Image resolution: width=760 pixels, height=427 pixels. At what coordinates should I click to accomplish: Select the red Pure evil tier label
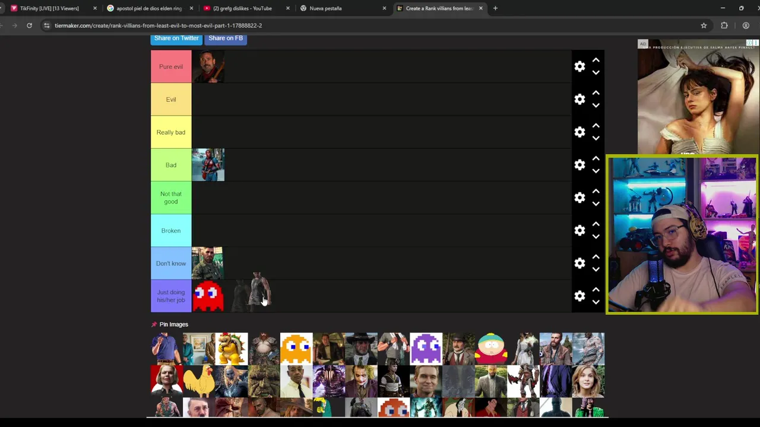[x=171, y=66]
